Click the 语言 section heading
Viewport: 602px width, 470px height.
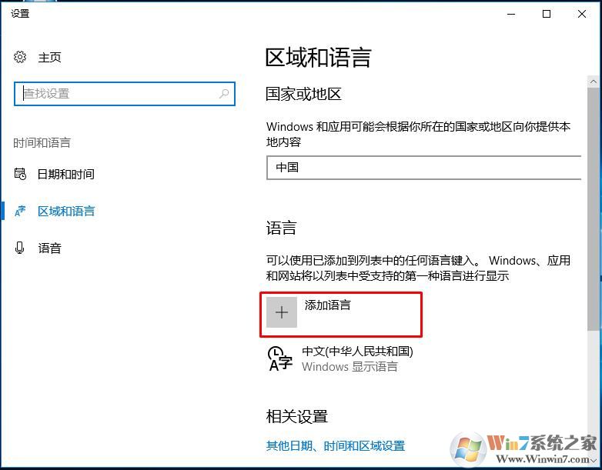pyautogui.click(x=281, y=228)
